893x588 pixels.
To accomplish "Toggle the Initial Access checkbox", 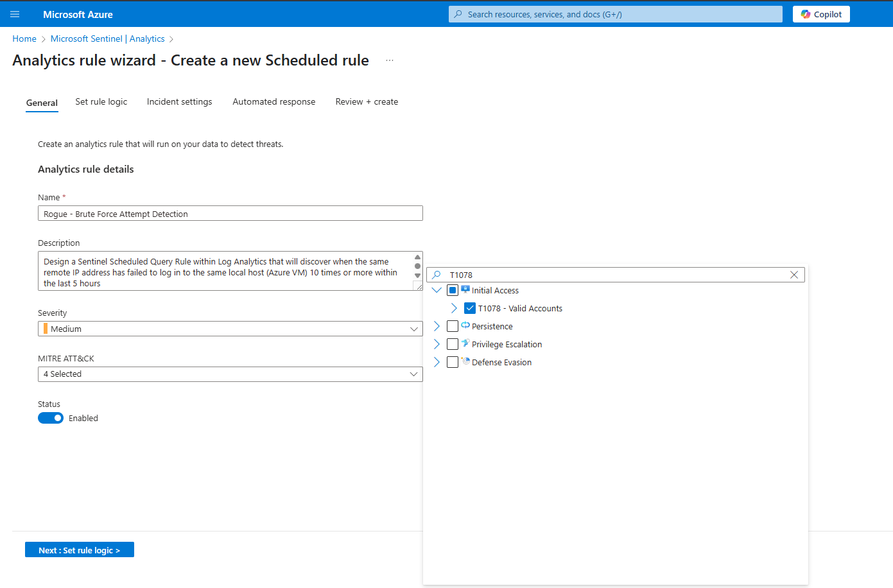I will click(453, 290).
